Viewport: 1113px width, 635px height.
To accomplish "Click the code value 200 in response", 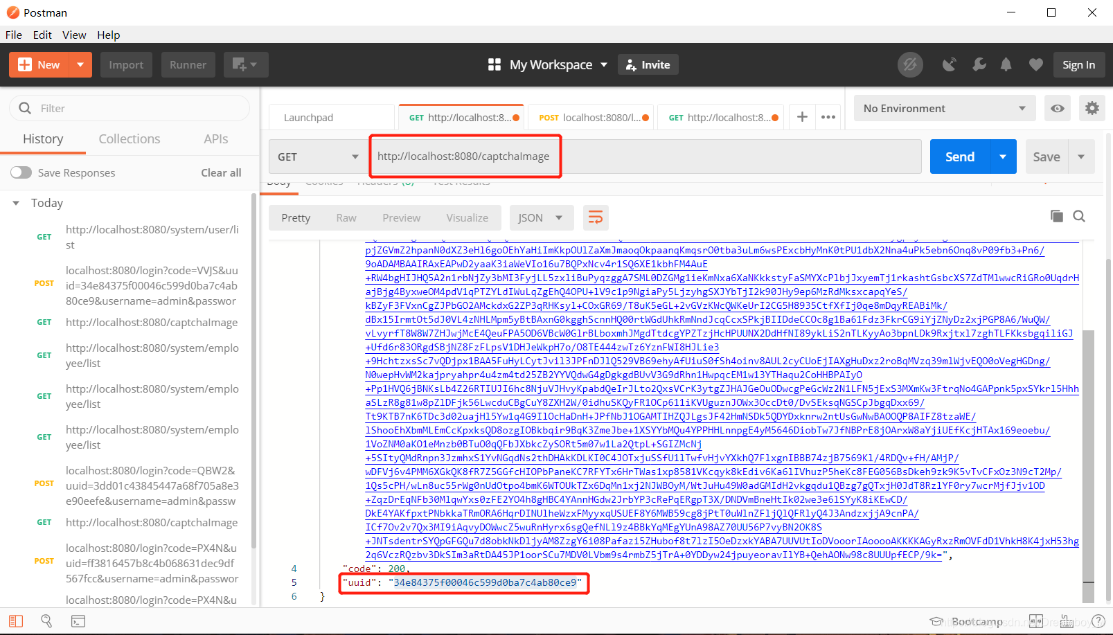I will tap(397, 569).
